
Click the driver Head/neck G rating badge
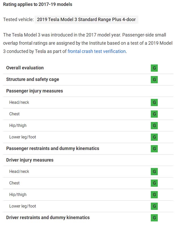(154, 172)
